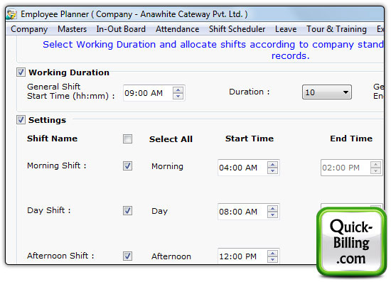This screenshot has width=391, height=282.
Task: Open the In-Out Board menu
Action: [x=121, y=29]
